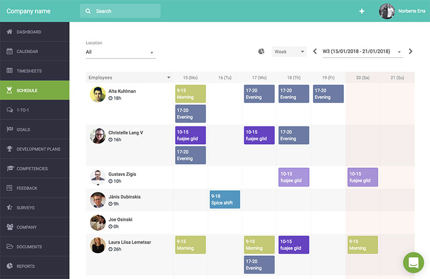Click the Calendar sidebar icon

[x=9, y=51]
